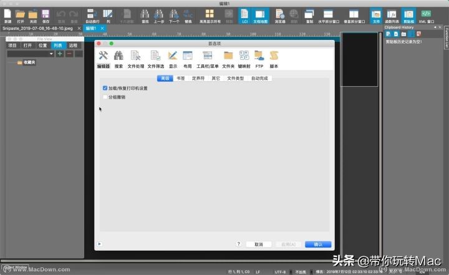449x275 pixels.
Task: Open 文件筛选 file filter preferences
Action: [x=156, y=59]
